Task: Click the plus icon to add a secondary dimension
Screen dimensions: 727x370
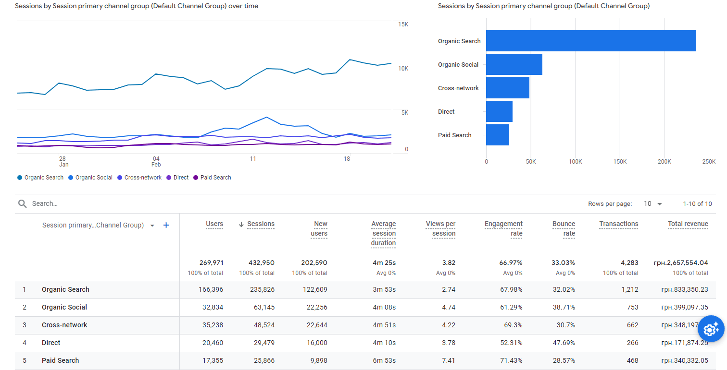Action: point(166,225)
